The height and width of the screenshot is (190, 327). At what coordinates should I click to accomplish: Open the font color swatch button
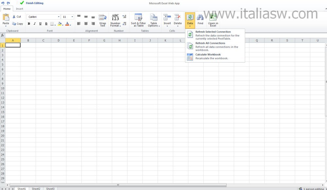(x=67, y=24)
